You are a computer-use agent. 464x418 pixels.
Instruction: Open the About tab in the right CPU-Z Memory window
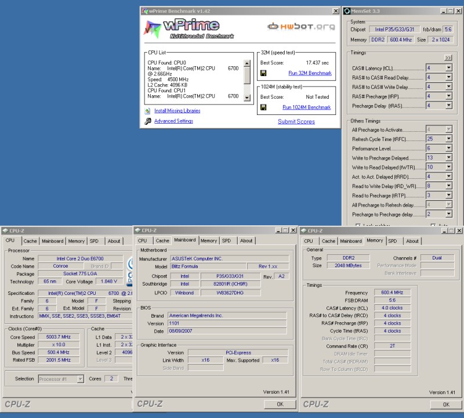coord(412,241)
